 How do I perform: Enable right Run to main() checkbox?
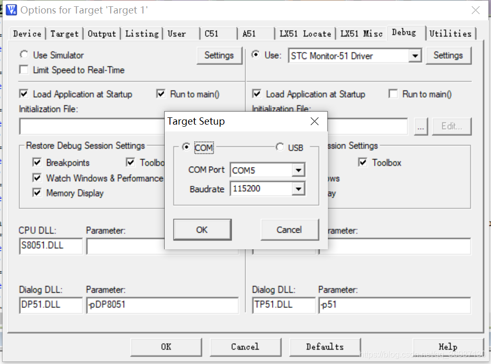coord(393,94)
